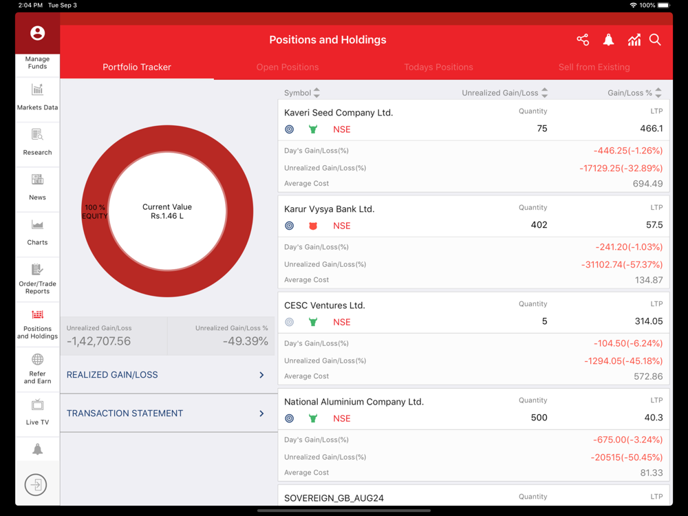Click the target icon for National Aluminium

click(289, 418)
